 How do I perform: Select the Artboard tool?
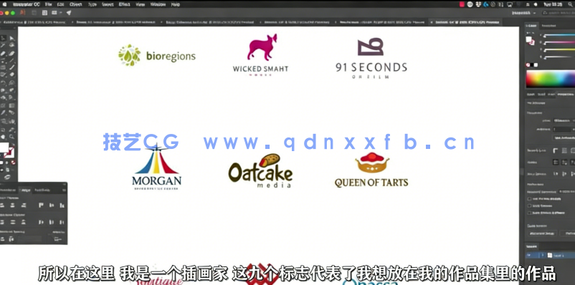tap(3, 129)
